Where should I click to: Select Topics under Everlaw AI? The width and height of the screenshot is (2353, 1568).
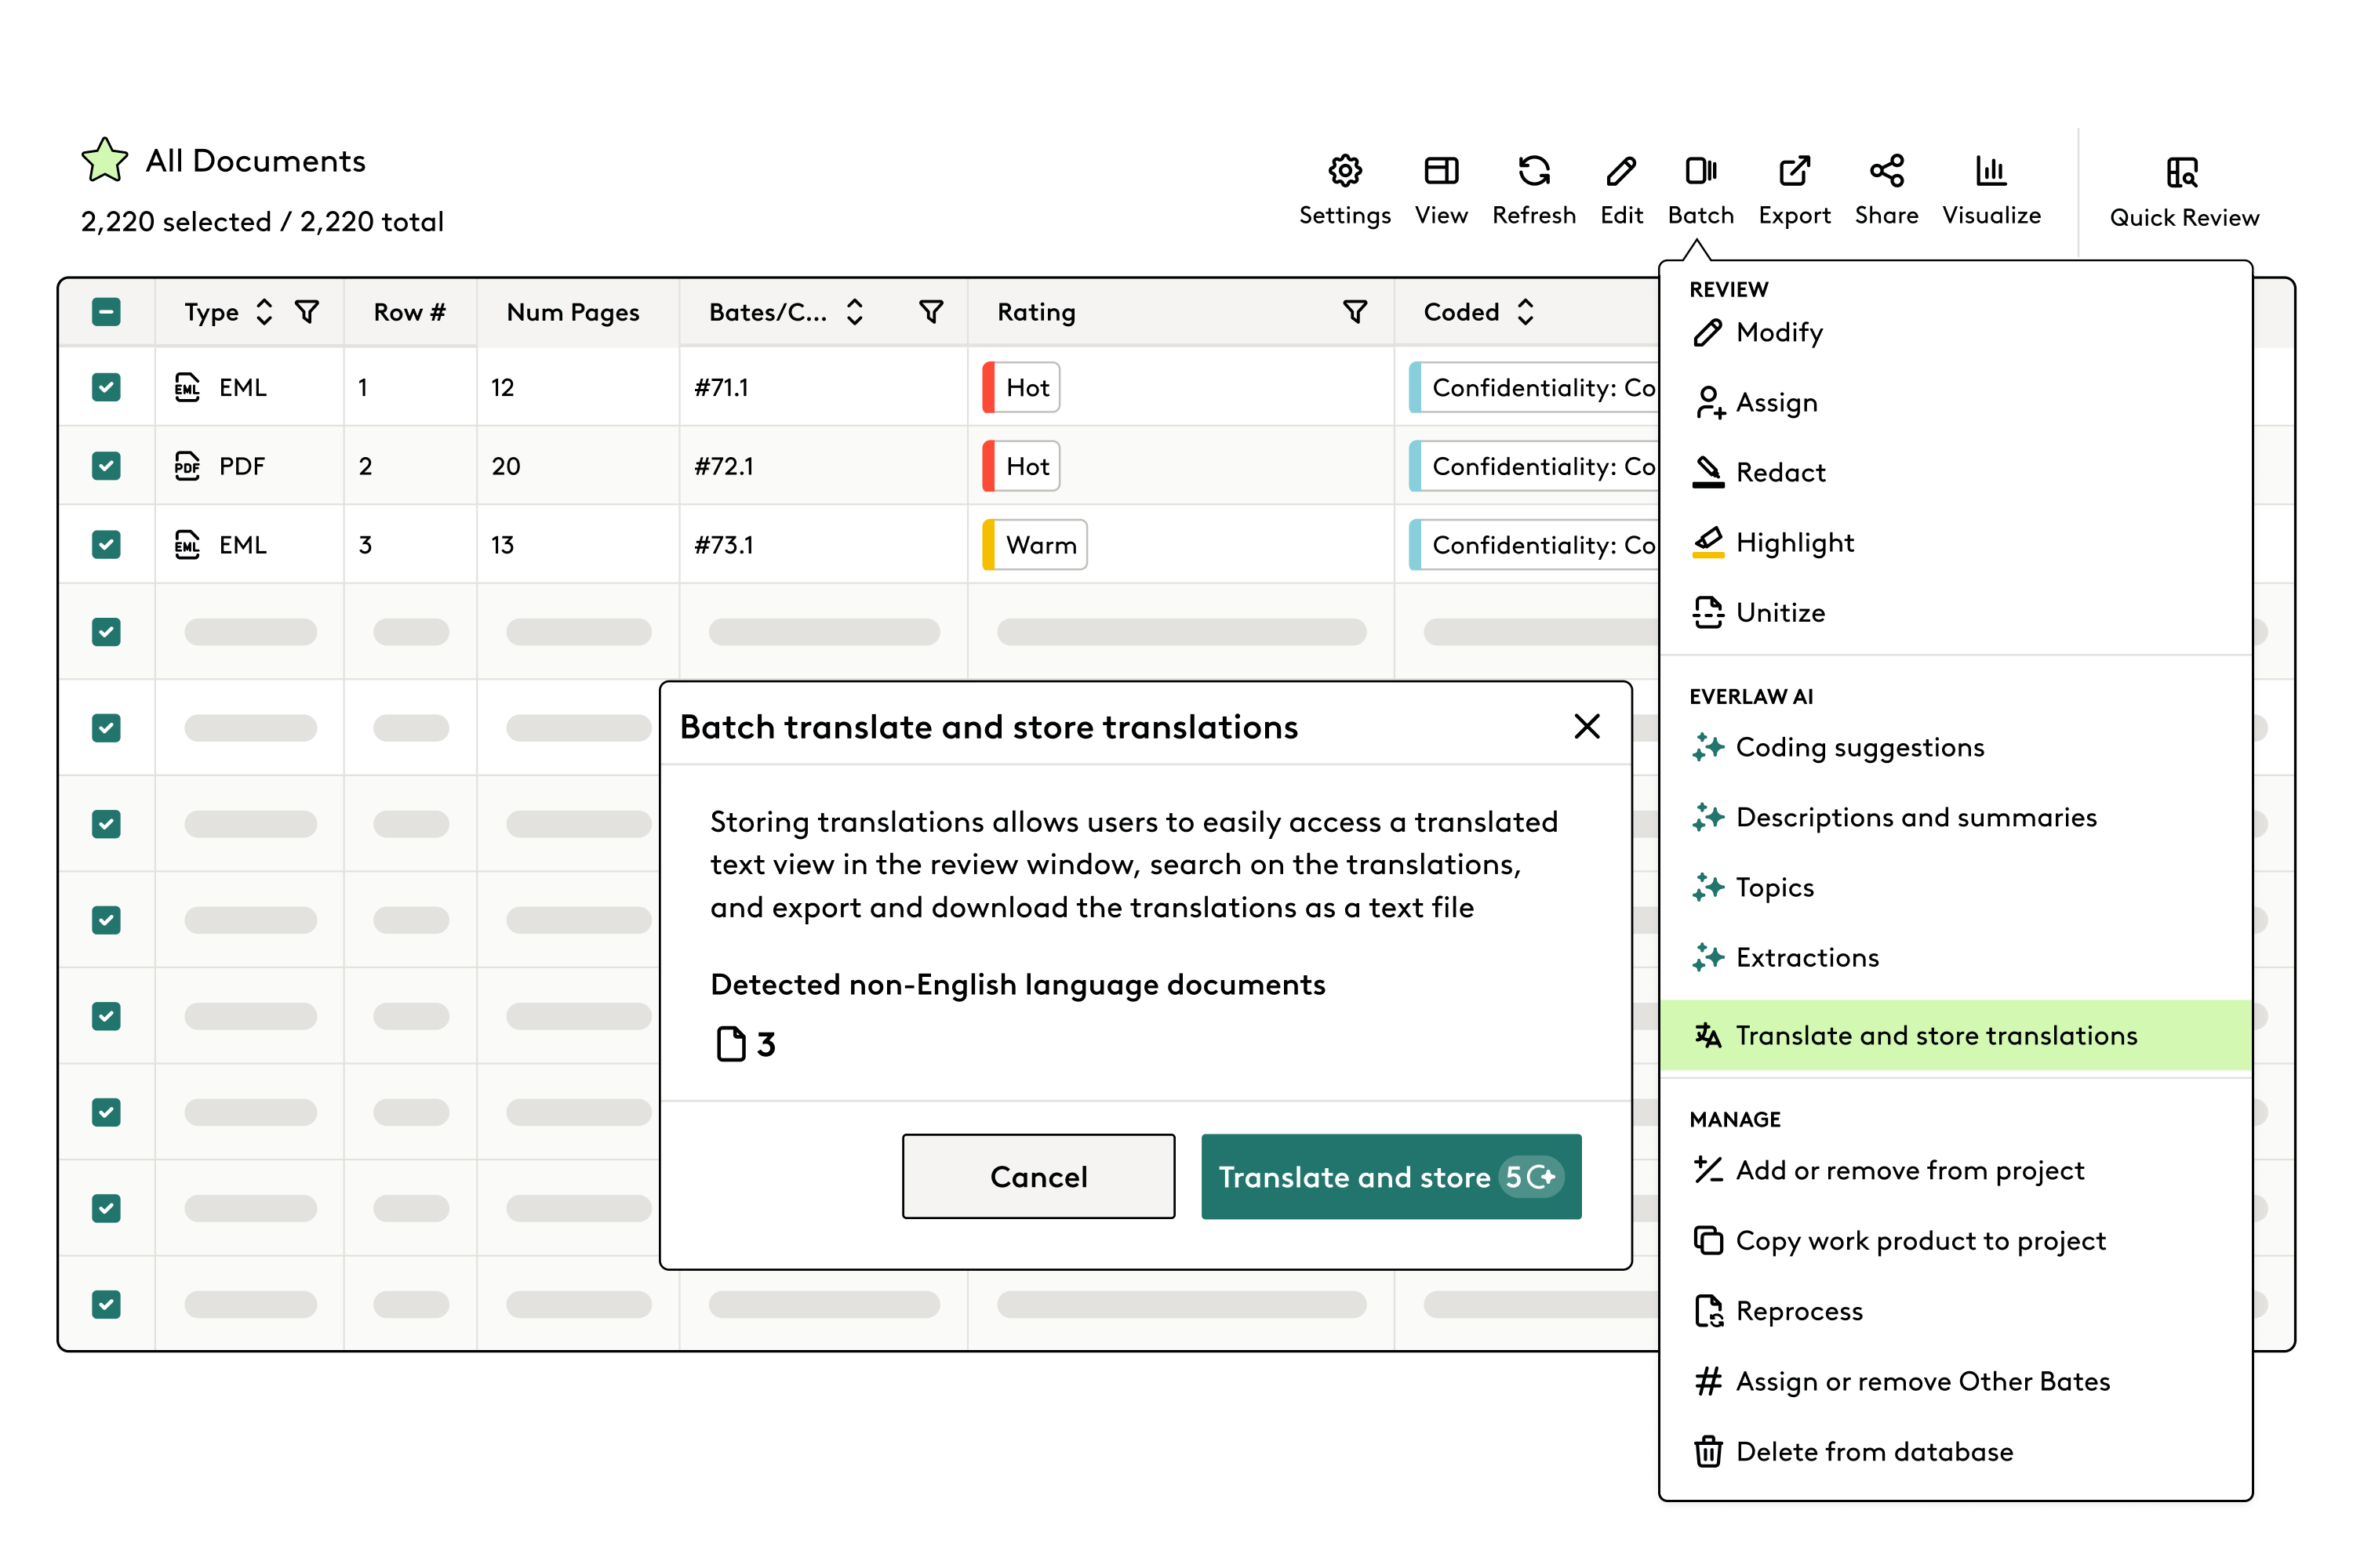tap(1956, 887)
